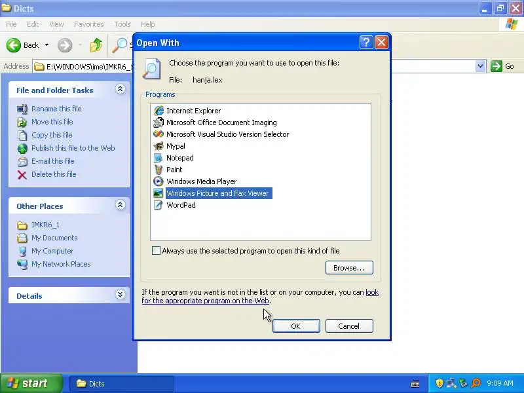Image resolution: width=524 pixels, height=393 pixels.
Task: Click the Rename this file icon
Action: (22, 109)
